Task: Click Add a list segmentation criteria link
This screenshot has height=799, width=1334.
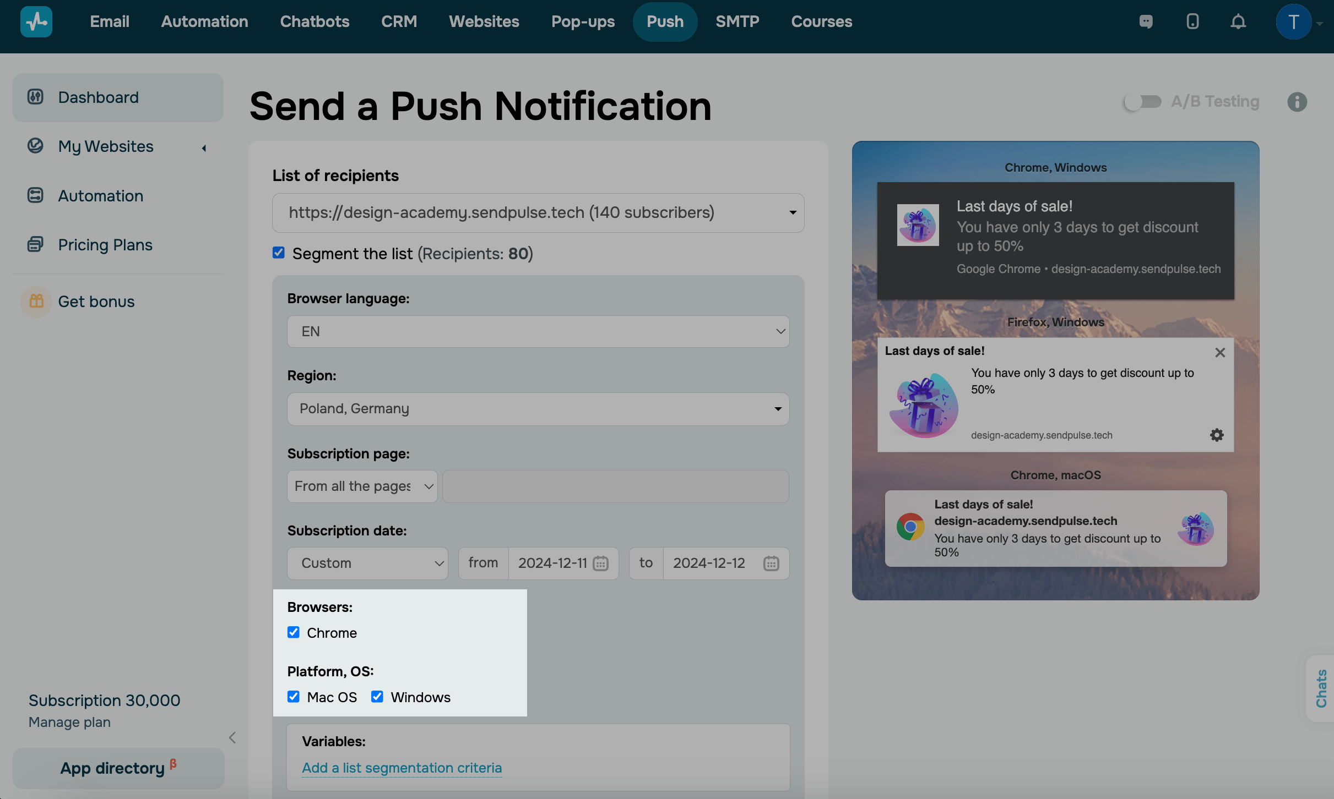Action: point(402,768)
